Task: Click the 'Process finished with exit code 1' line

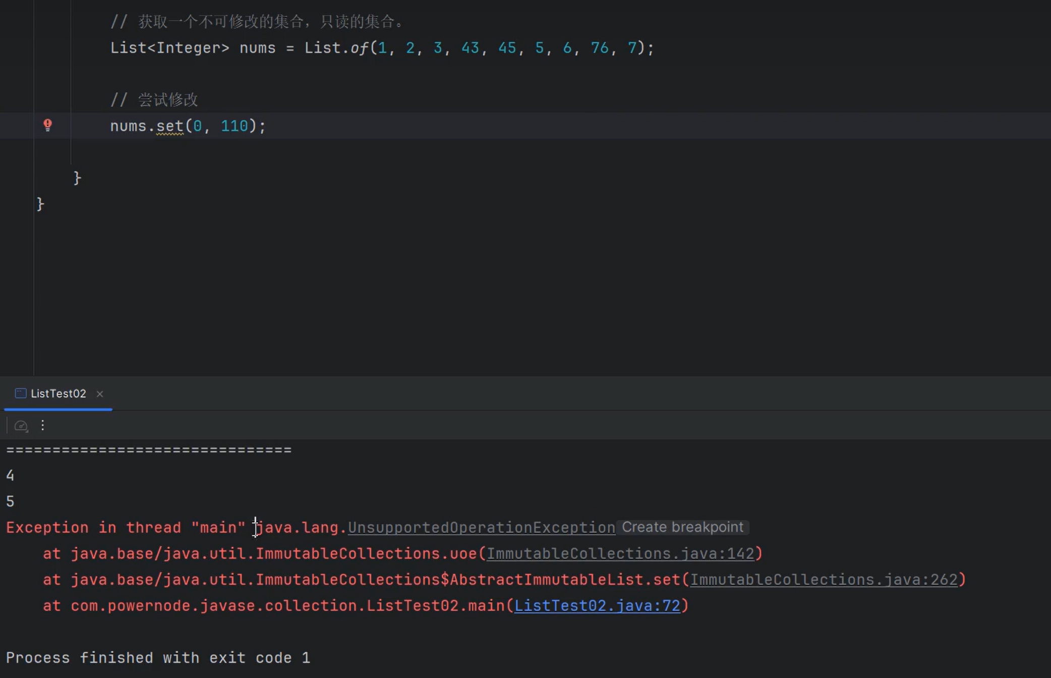Action: (158, 658)
